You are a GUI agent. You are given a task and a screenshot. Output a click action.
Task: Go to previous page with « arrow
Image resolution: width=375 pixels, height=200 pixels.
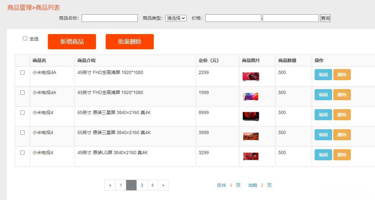110,185
